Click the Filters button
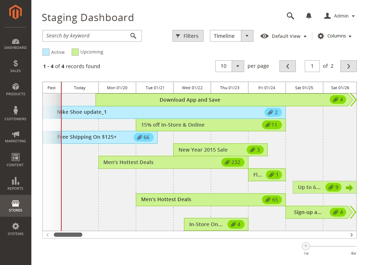Image resolution: width=365 pixels, height=265 pixels. (188, 36)
